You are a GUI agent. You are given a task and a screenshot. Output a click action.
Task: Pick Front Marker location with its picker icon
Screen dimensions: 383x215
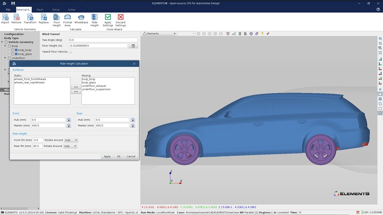point(69,126)
